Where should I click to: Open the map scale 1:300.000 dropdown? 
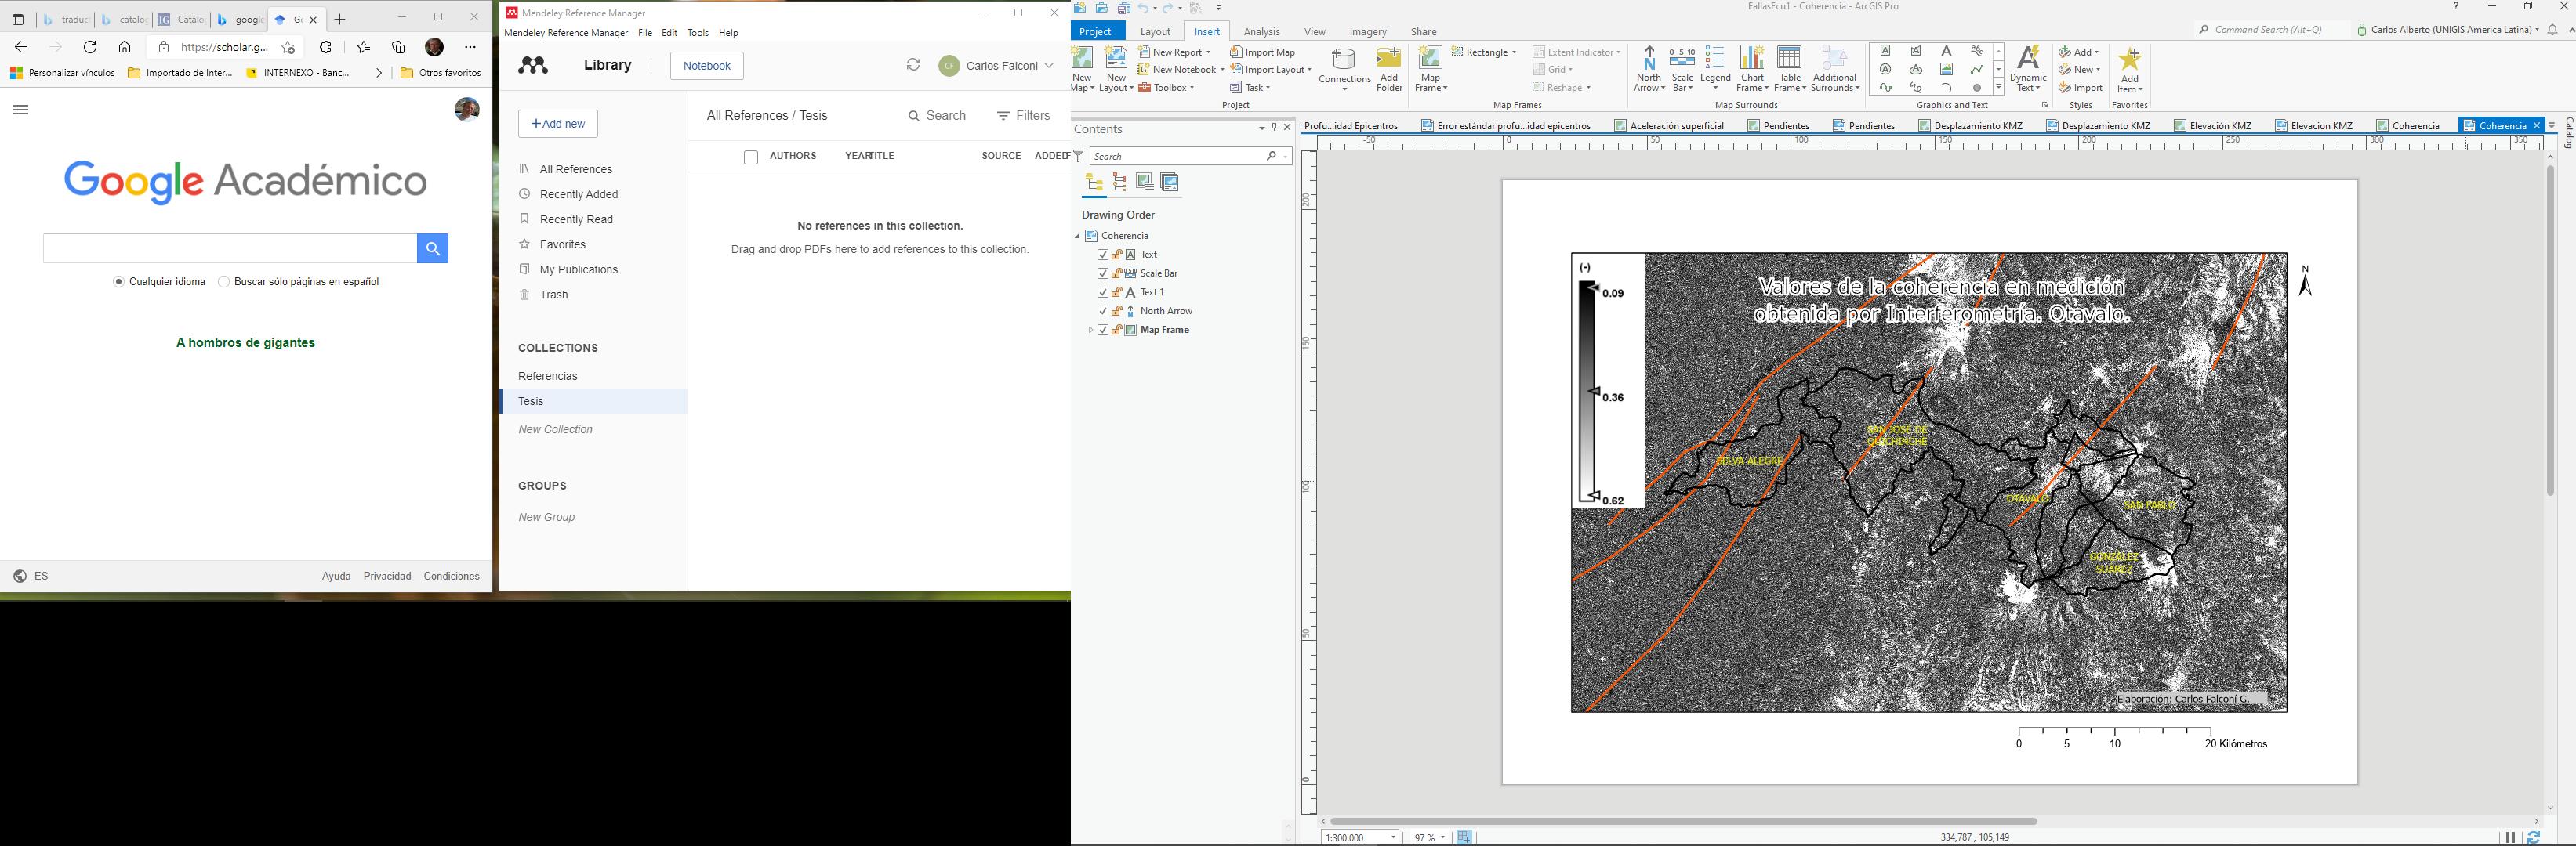click(x=1393, y=837)
